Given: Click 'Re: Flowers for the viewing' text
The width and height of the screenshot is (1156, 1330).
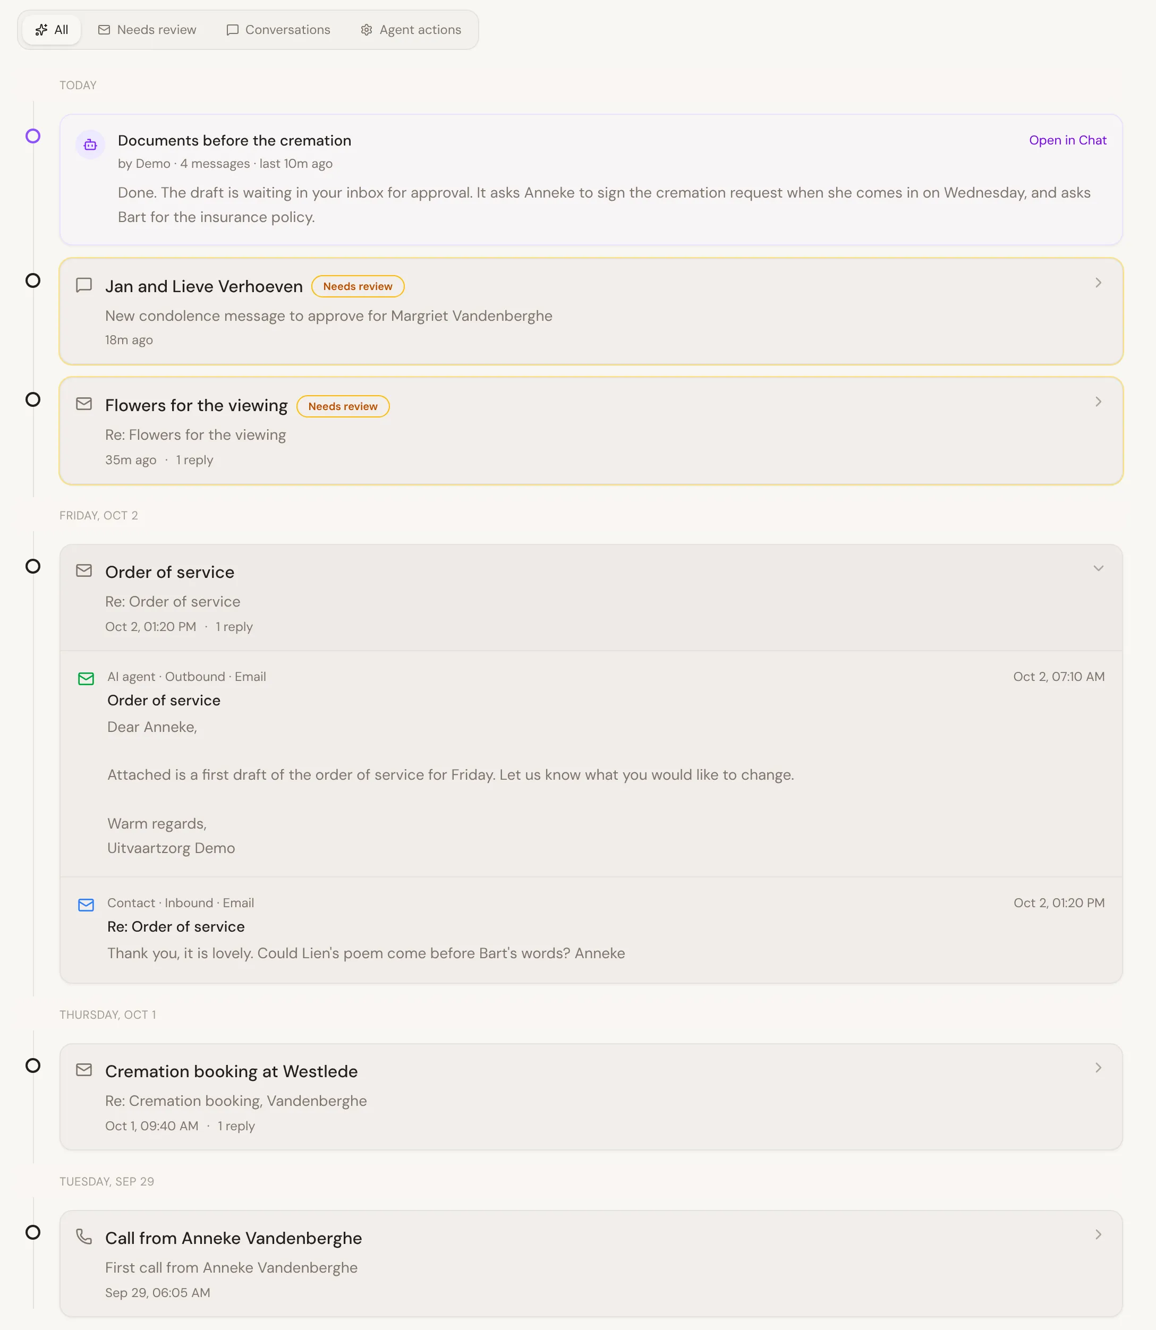Looking at the screenshot, I should pos(195,436).
